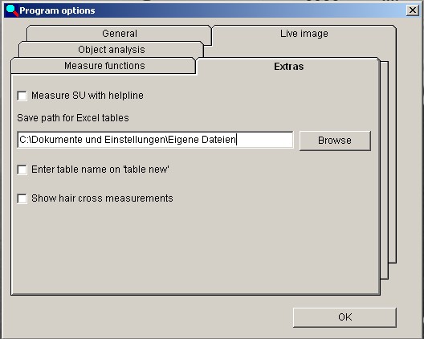Click the Program options title bar text
The height and width of the screenshot is (339, 424).
tap(57, 10)
